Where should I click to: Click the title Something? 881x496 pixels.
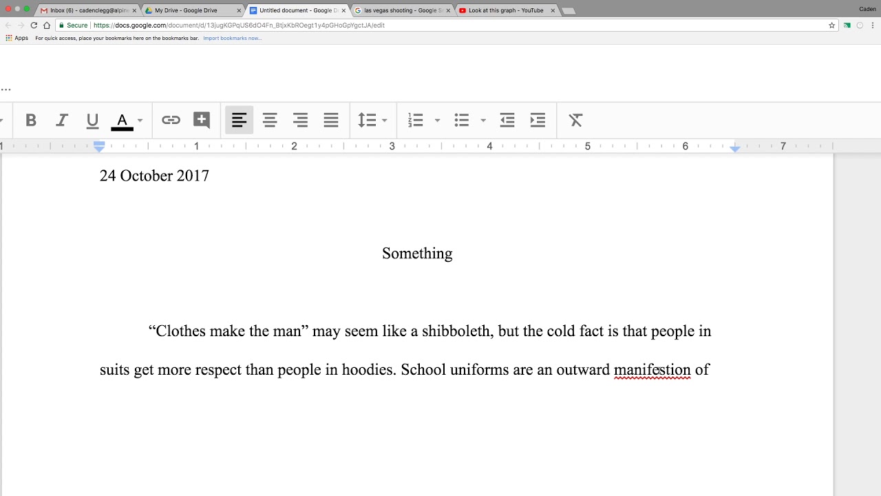(x=417, y=254)
